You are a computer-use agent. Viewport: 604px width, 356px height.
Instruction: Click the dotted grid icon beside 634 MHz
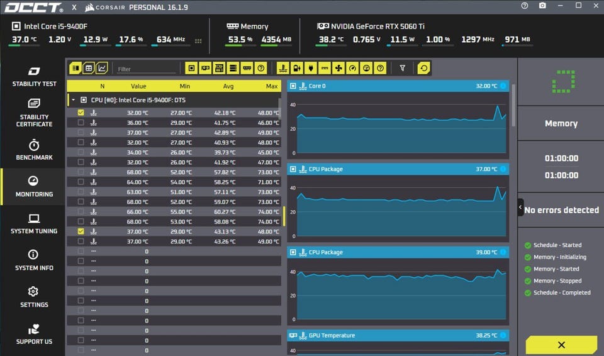coord(198,41)
